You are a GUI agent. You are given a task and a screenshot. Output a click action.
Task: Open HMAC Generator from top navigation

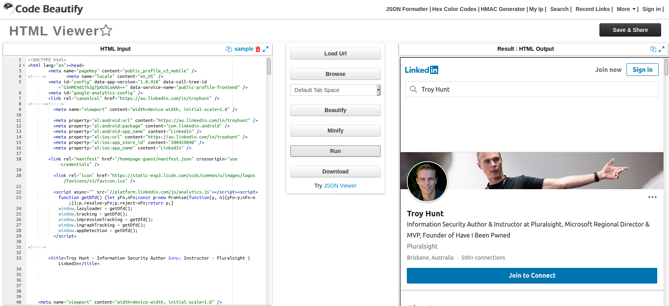503,9
